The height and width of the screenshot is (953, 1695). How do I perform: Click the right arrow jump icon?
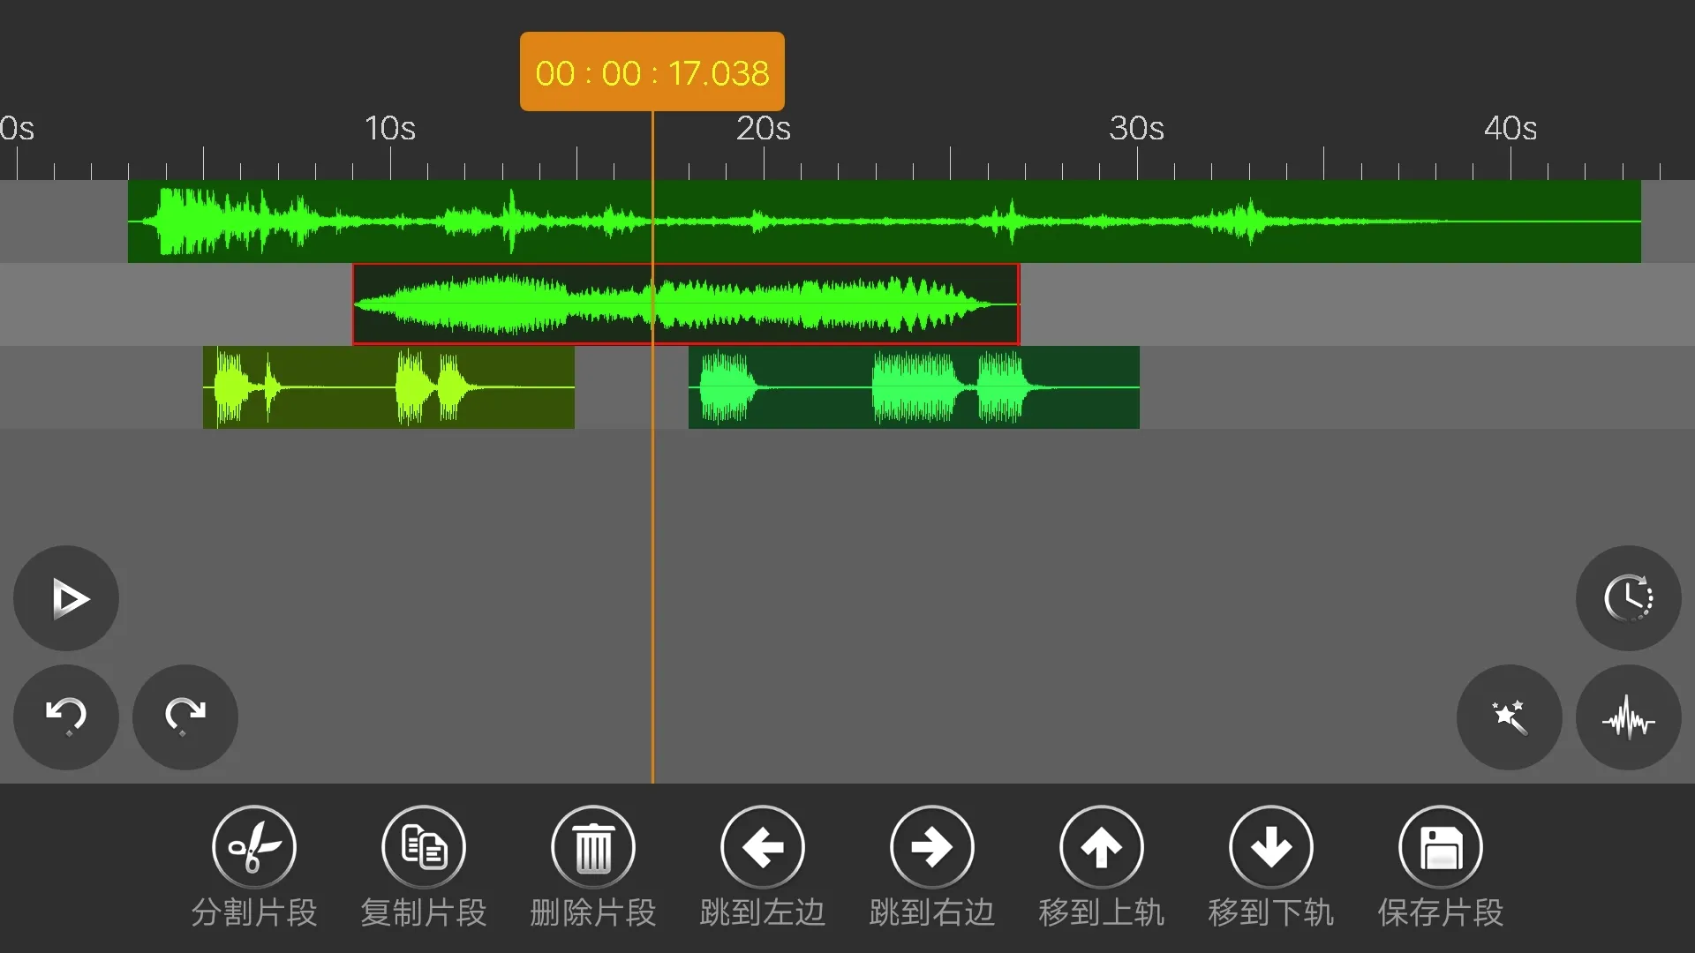tap(932, 847)
